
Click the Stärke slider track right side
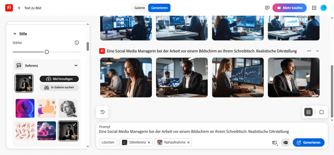click(x=65, y=52)
